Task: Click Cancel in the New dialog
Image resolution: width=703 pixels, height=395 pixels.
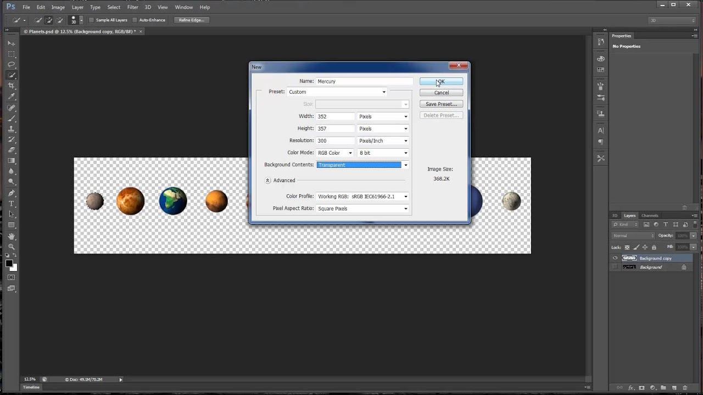Action: pyautogui.click(x=441, y=93)
